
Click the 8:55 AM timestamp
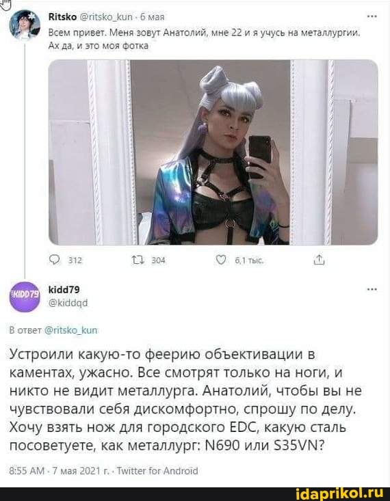click(27, 471)
